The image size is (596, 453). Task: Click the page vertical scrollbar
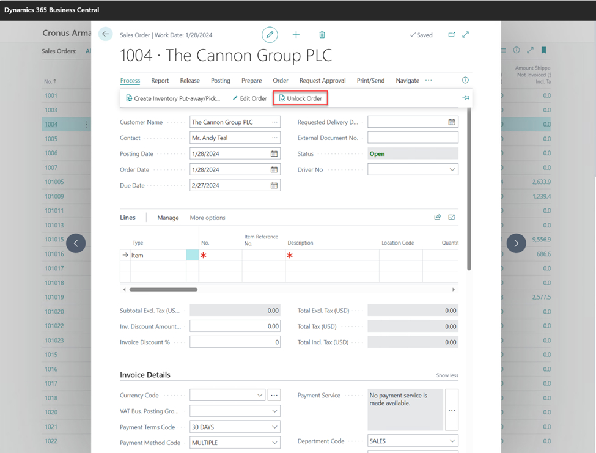point(469,189)
